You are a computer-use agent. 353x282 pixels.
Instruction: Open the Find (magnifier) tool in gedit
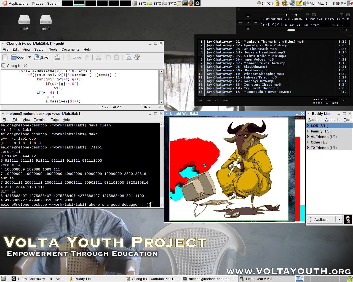(129, 57)
